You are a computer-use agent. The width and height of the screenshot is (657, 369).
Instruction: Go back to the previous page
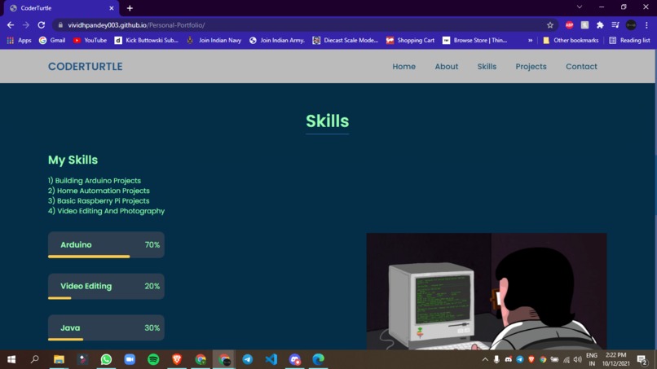tap(11, 25)
